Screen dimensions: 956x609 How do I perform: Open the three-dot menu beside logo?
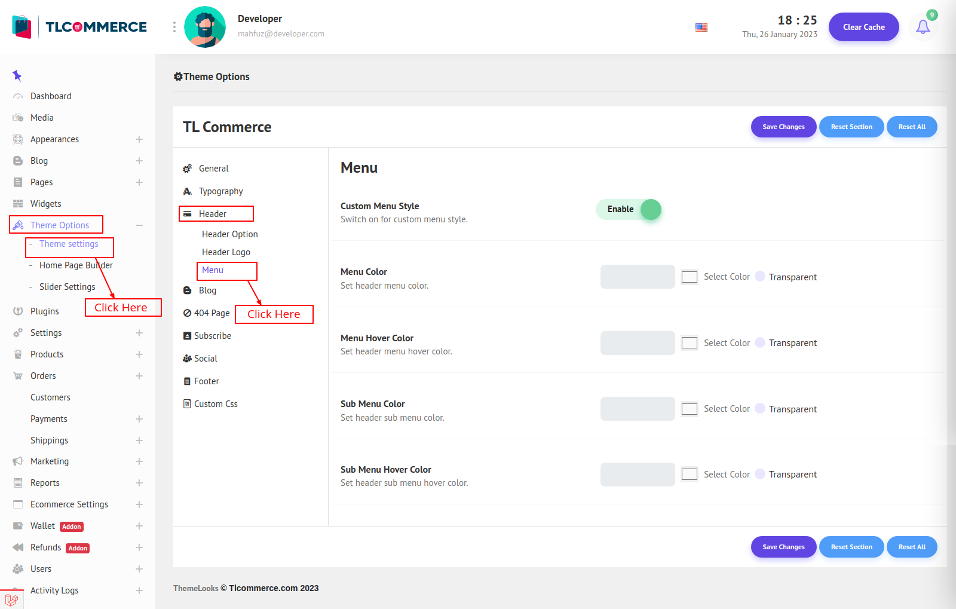coord(174,27)
